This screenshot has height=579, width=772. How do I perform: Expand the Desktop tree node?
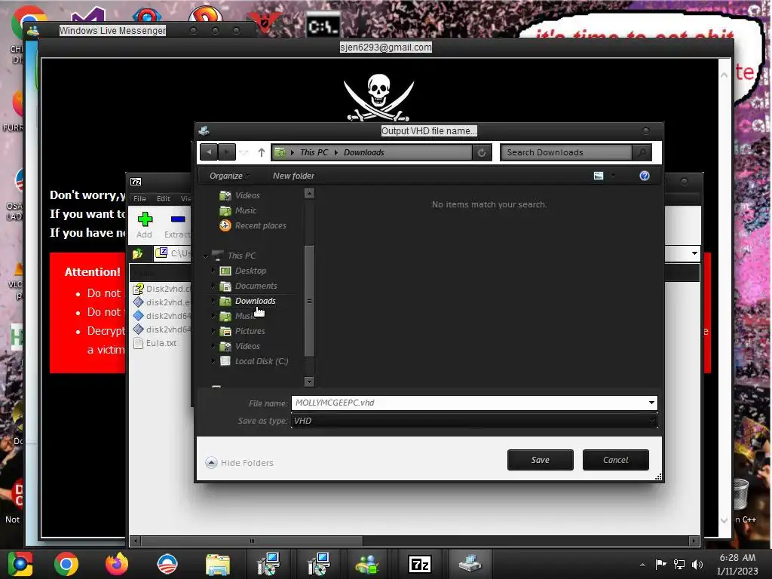tap(213, 271)
